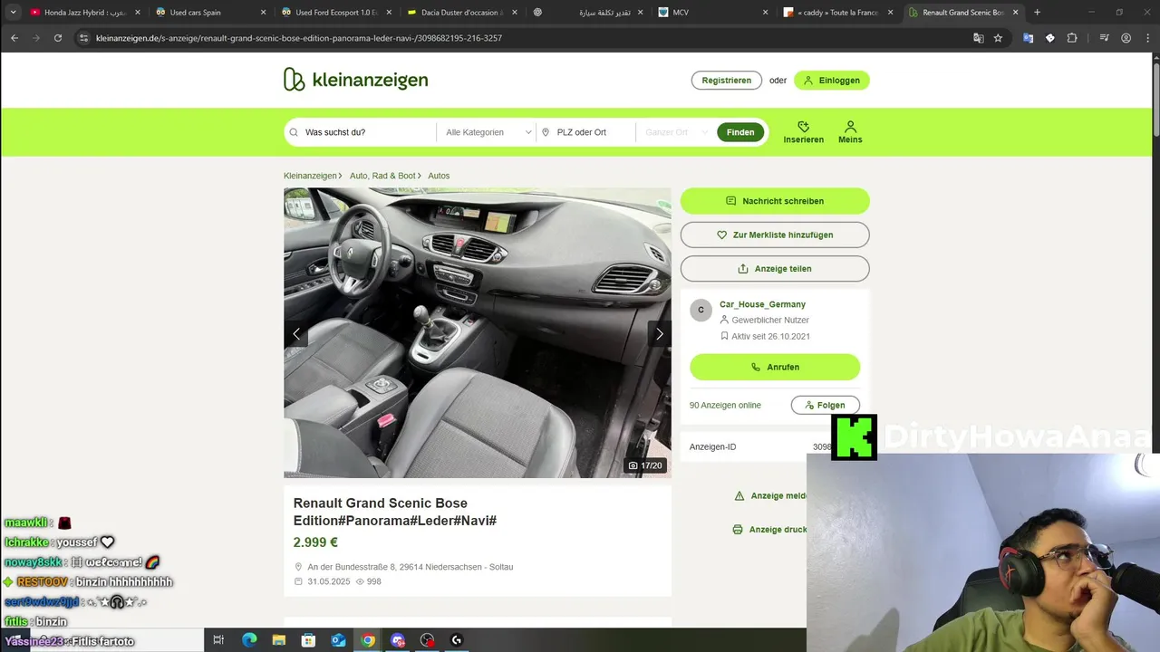
Task: Open Chrome three-dot menu
Action: [x=1146, y=38]
